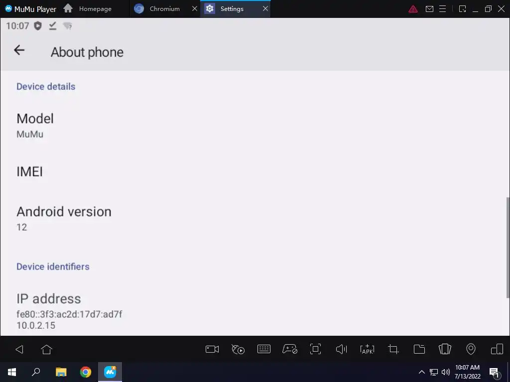The width and height of the screenshot is (510, 382).
Task: Show hidden system tray icons
Action: pyautogui.click(x=421, y=372)
